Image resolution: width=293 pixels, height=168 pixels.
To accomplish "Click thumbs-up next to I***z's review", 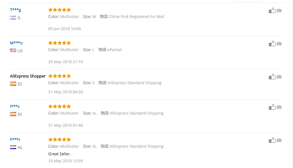I will pyautogui.click(x=272, y=107).
